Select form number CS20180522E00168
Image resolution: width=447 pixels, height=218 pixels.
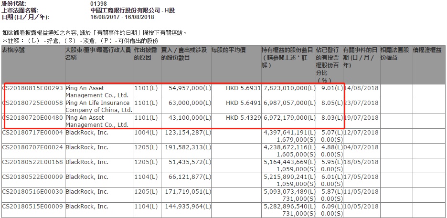(32, 162)
